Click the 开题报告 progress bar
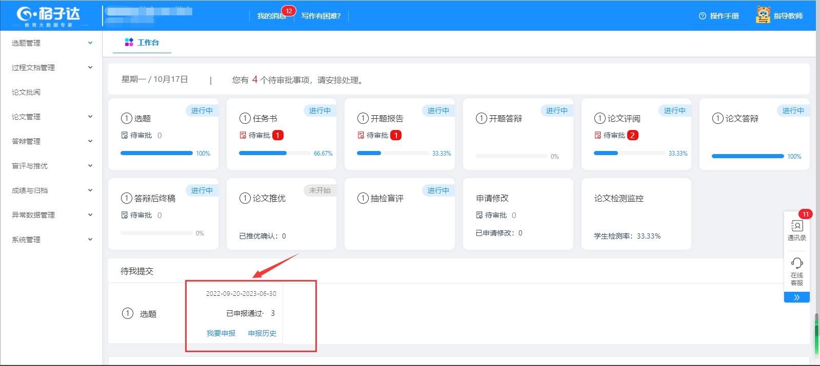The width and height of the screenshot is (820, 366). (393, 153)
